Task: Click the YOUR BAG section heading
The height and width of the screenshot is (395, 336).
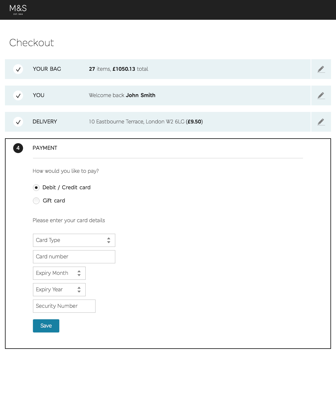Action: coord(47,69)
